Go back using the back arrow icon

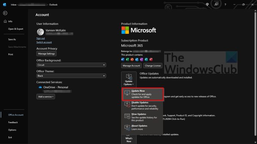click(x=5, y=13)
